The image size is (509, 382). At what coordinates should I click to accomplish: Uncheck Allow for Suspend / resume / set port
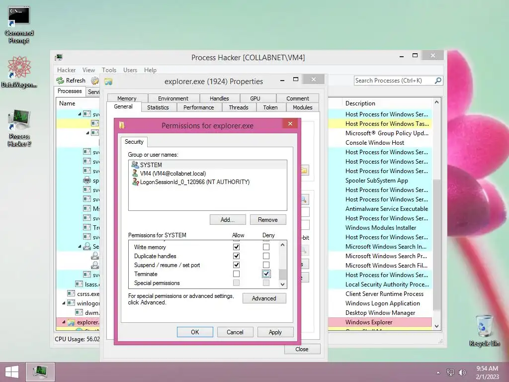236,265
